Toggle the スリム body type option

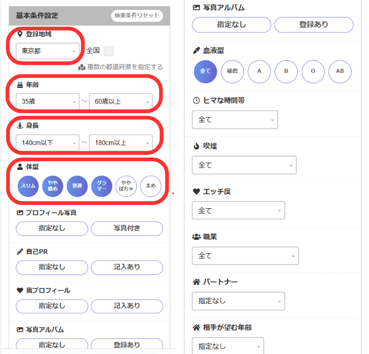point(28,186)
